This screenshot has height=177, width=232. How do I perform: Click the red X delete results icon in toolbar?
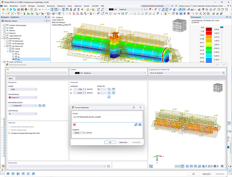pyautogui.click(x=204, y=14)
